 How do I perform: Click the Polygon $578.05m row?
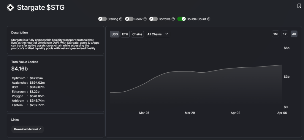click(x=28, y=96)
